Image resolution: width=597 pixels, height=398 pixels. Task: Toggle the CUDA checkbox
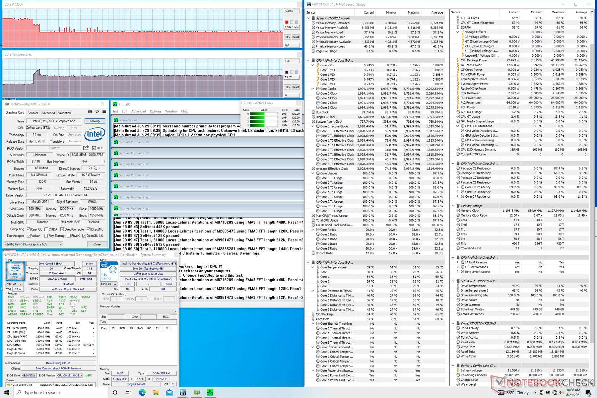[x=46, y=229]
